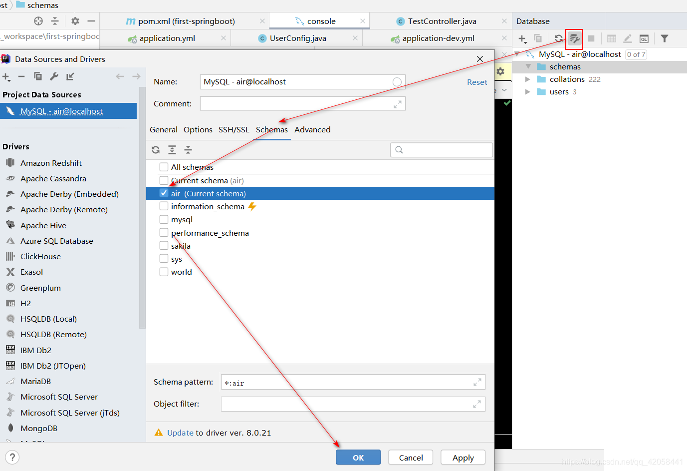This screenshot has height=471, width=687.
Task: Uncheck the air (Current schema) checkbox
Action: point(164,193)
